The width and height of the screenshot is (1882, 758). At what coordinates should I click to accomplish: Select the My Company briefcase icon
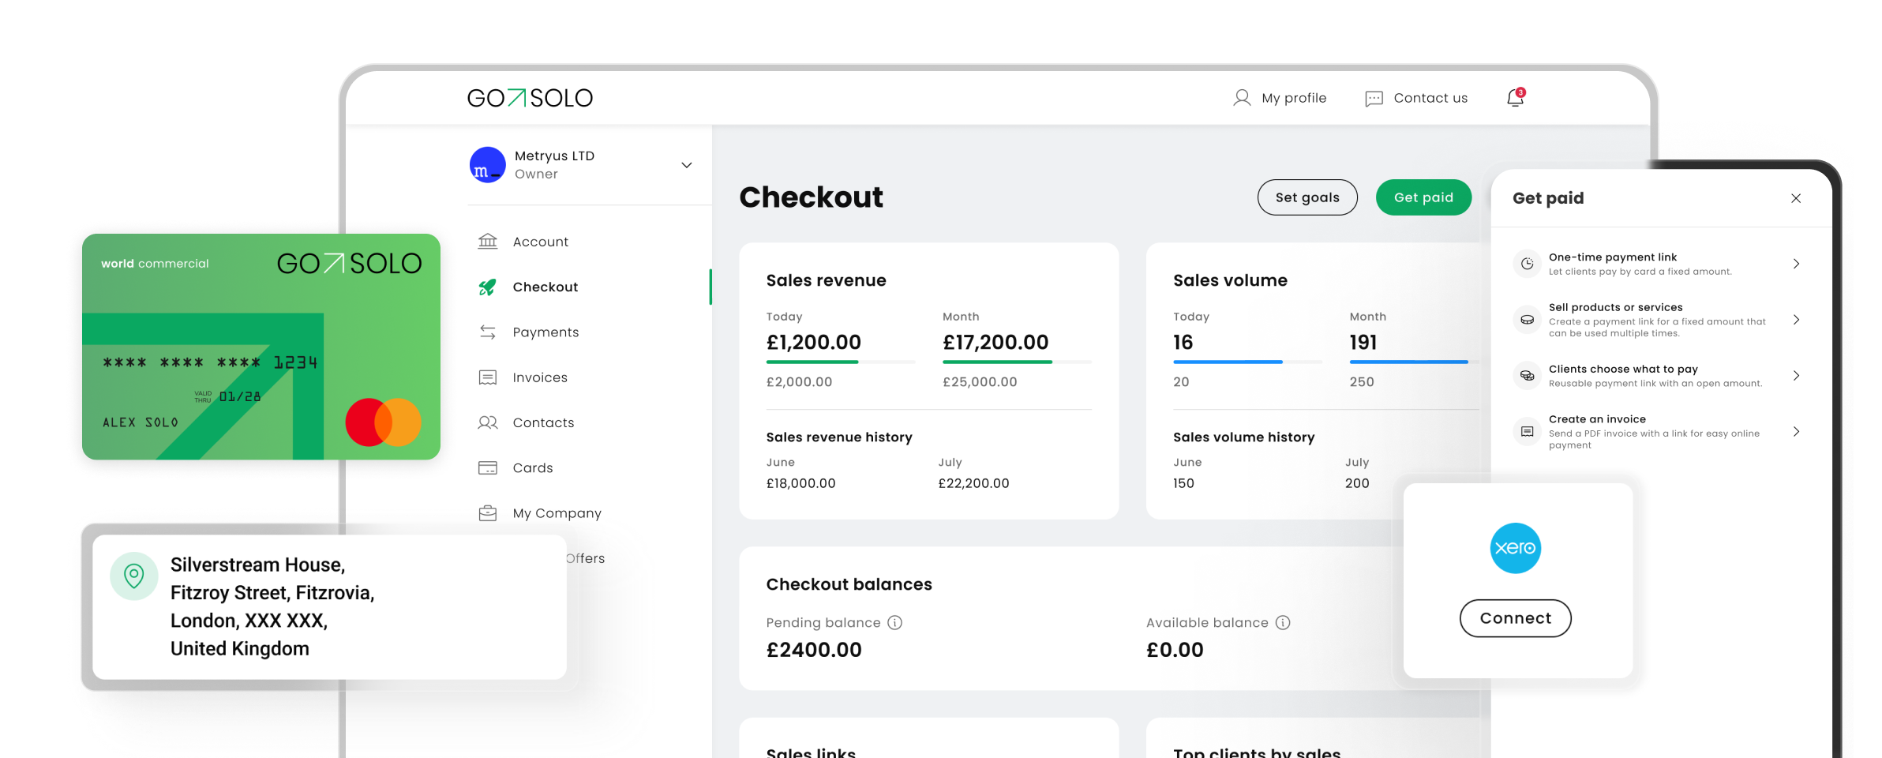[x=488, y=512]
